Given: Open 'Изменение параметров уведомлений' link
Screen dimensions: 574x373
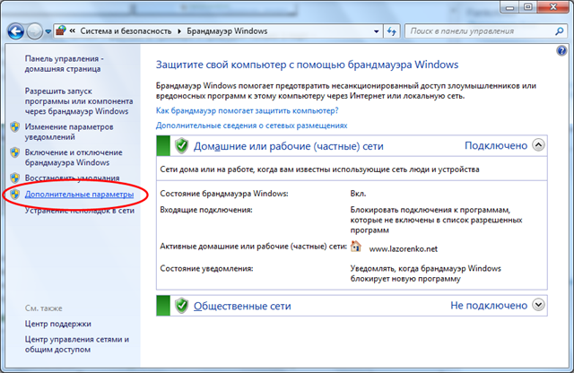Looking at the screenshot, I should click(x=69, y=132).
